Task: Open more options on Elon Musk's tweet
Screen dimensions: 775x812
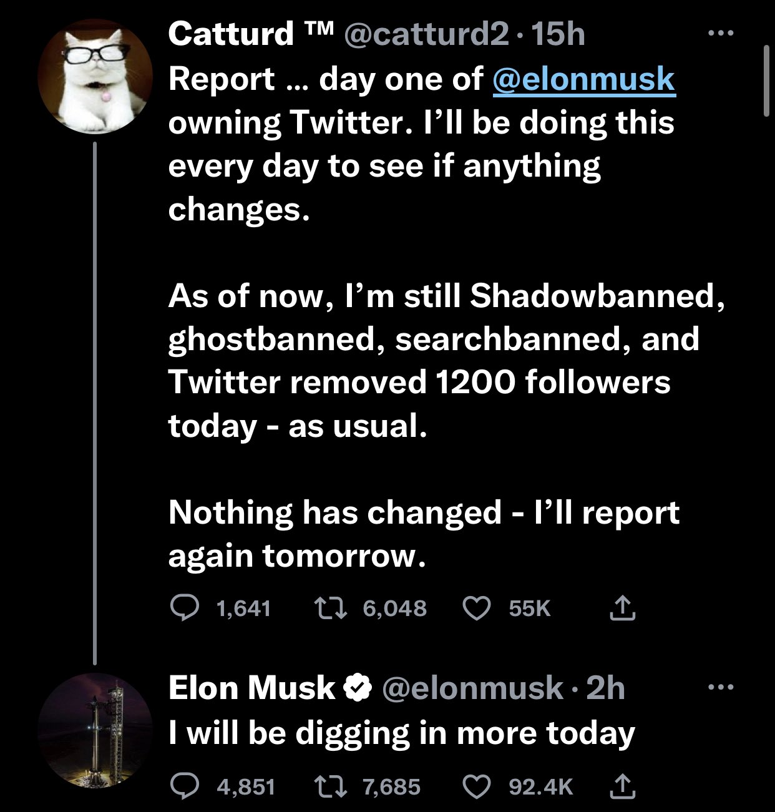Action: tap(722, 688)
